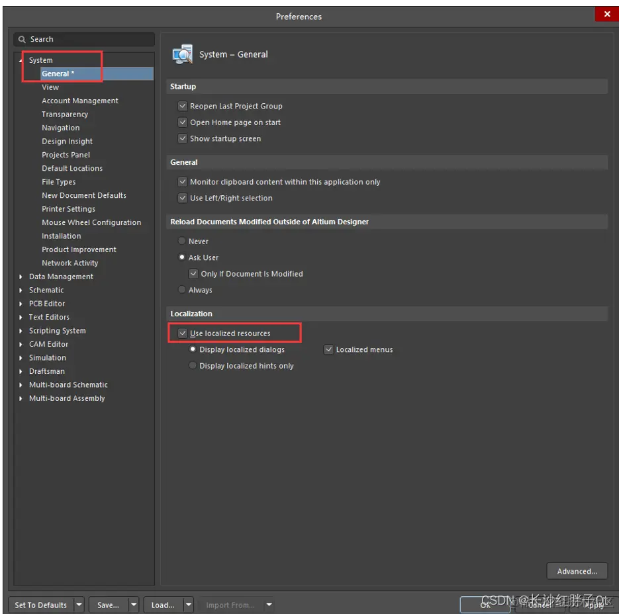
Task: Open the Transparency page
Action: point(65,114)
